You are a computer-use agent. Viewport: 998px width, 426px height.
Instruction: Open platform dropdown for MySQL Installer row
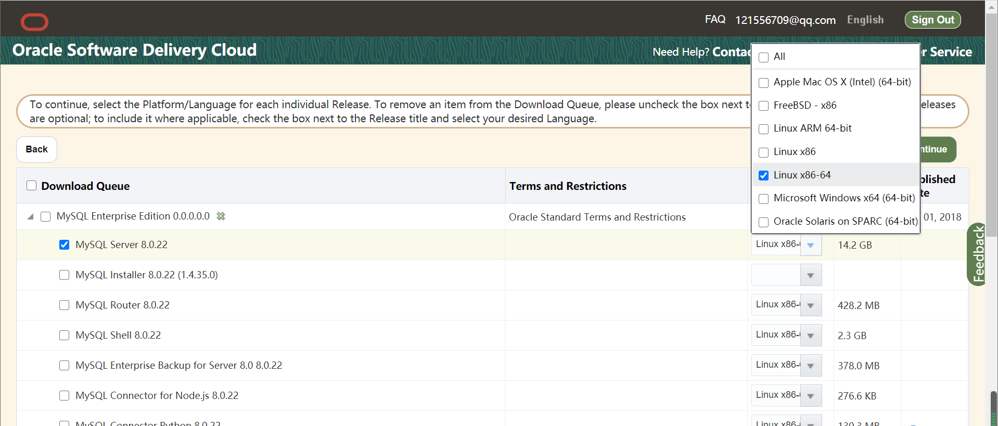pos(811,275)
